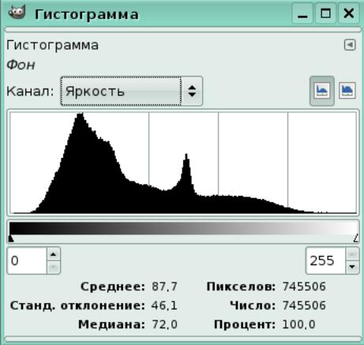Screen dimensions: 364x345
Task: Click the lower range field showing 0
Action: click(28, 261)
